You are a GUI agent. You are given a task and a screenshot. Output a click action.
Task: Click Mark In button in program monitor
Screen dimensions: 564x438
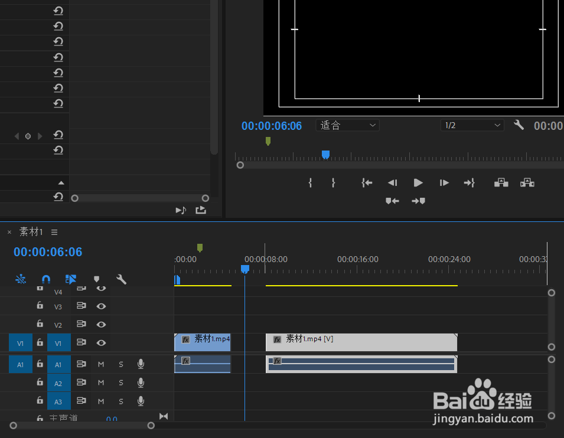[x=310, y=182]
